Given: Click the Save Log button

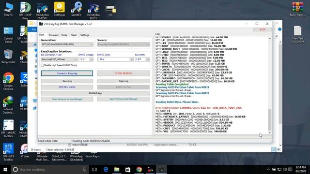Looking at the screenshot, I should [67, 81].
